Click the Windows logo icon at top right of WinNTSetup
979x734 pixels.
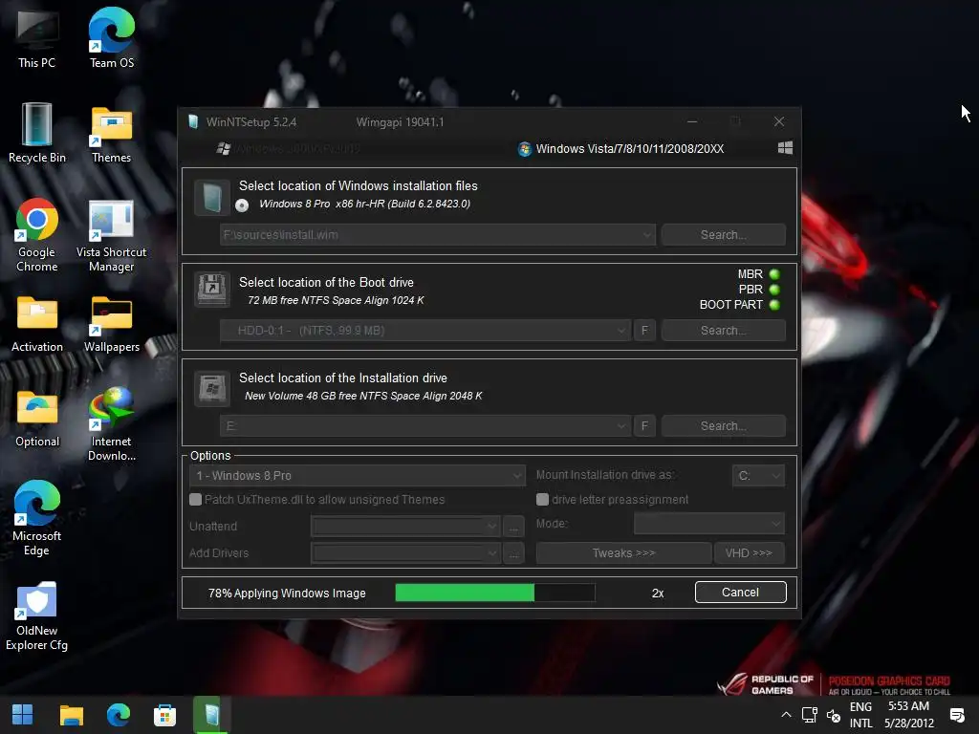click(785, 148)
